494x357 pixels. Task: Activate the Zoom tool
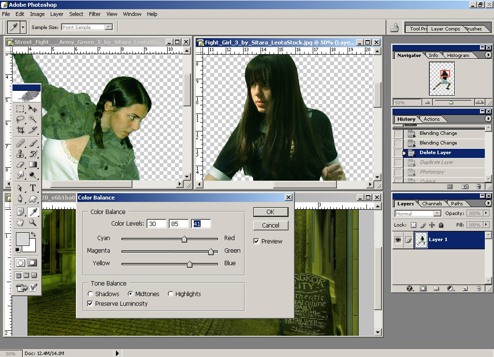click(x=31, y=222)
